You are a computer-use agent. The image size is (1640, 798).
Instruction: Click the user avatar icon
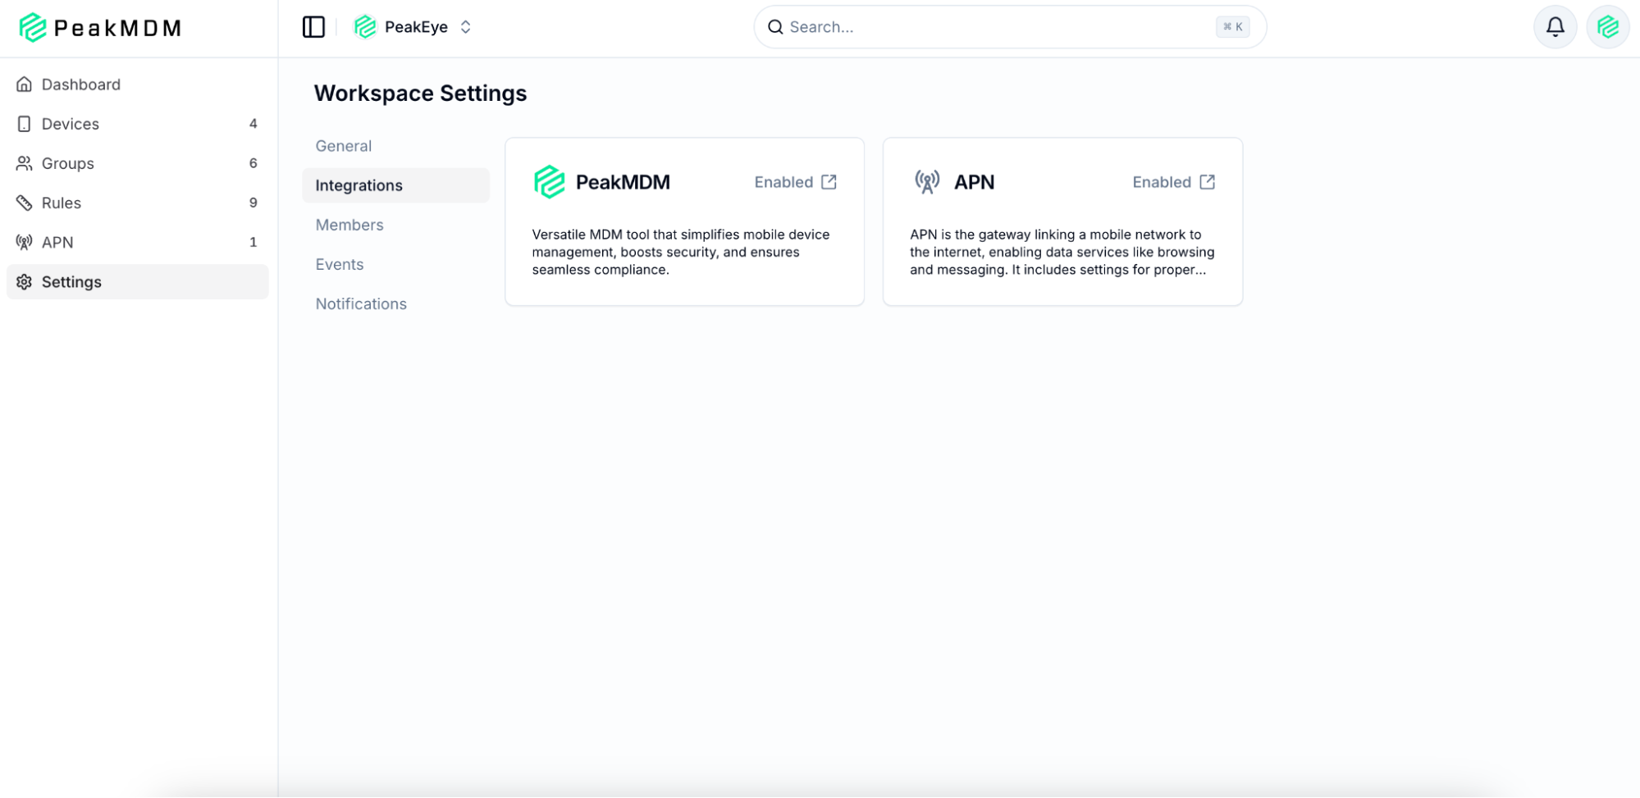coord(1607,27)
